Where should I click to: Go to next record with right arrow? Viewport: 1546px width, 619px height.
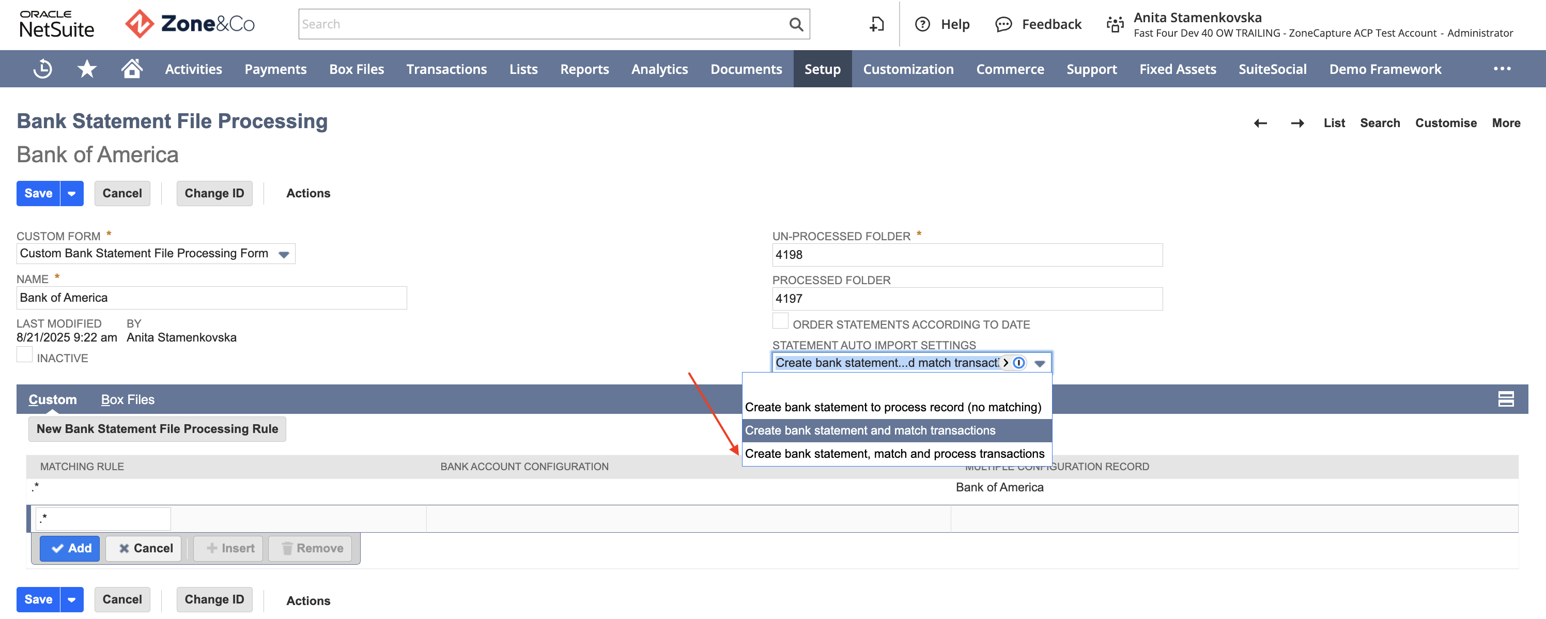pyautogui.click(x=1297, y=123)
